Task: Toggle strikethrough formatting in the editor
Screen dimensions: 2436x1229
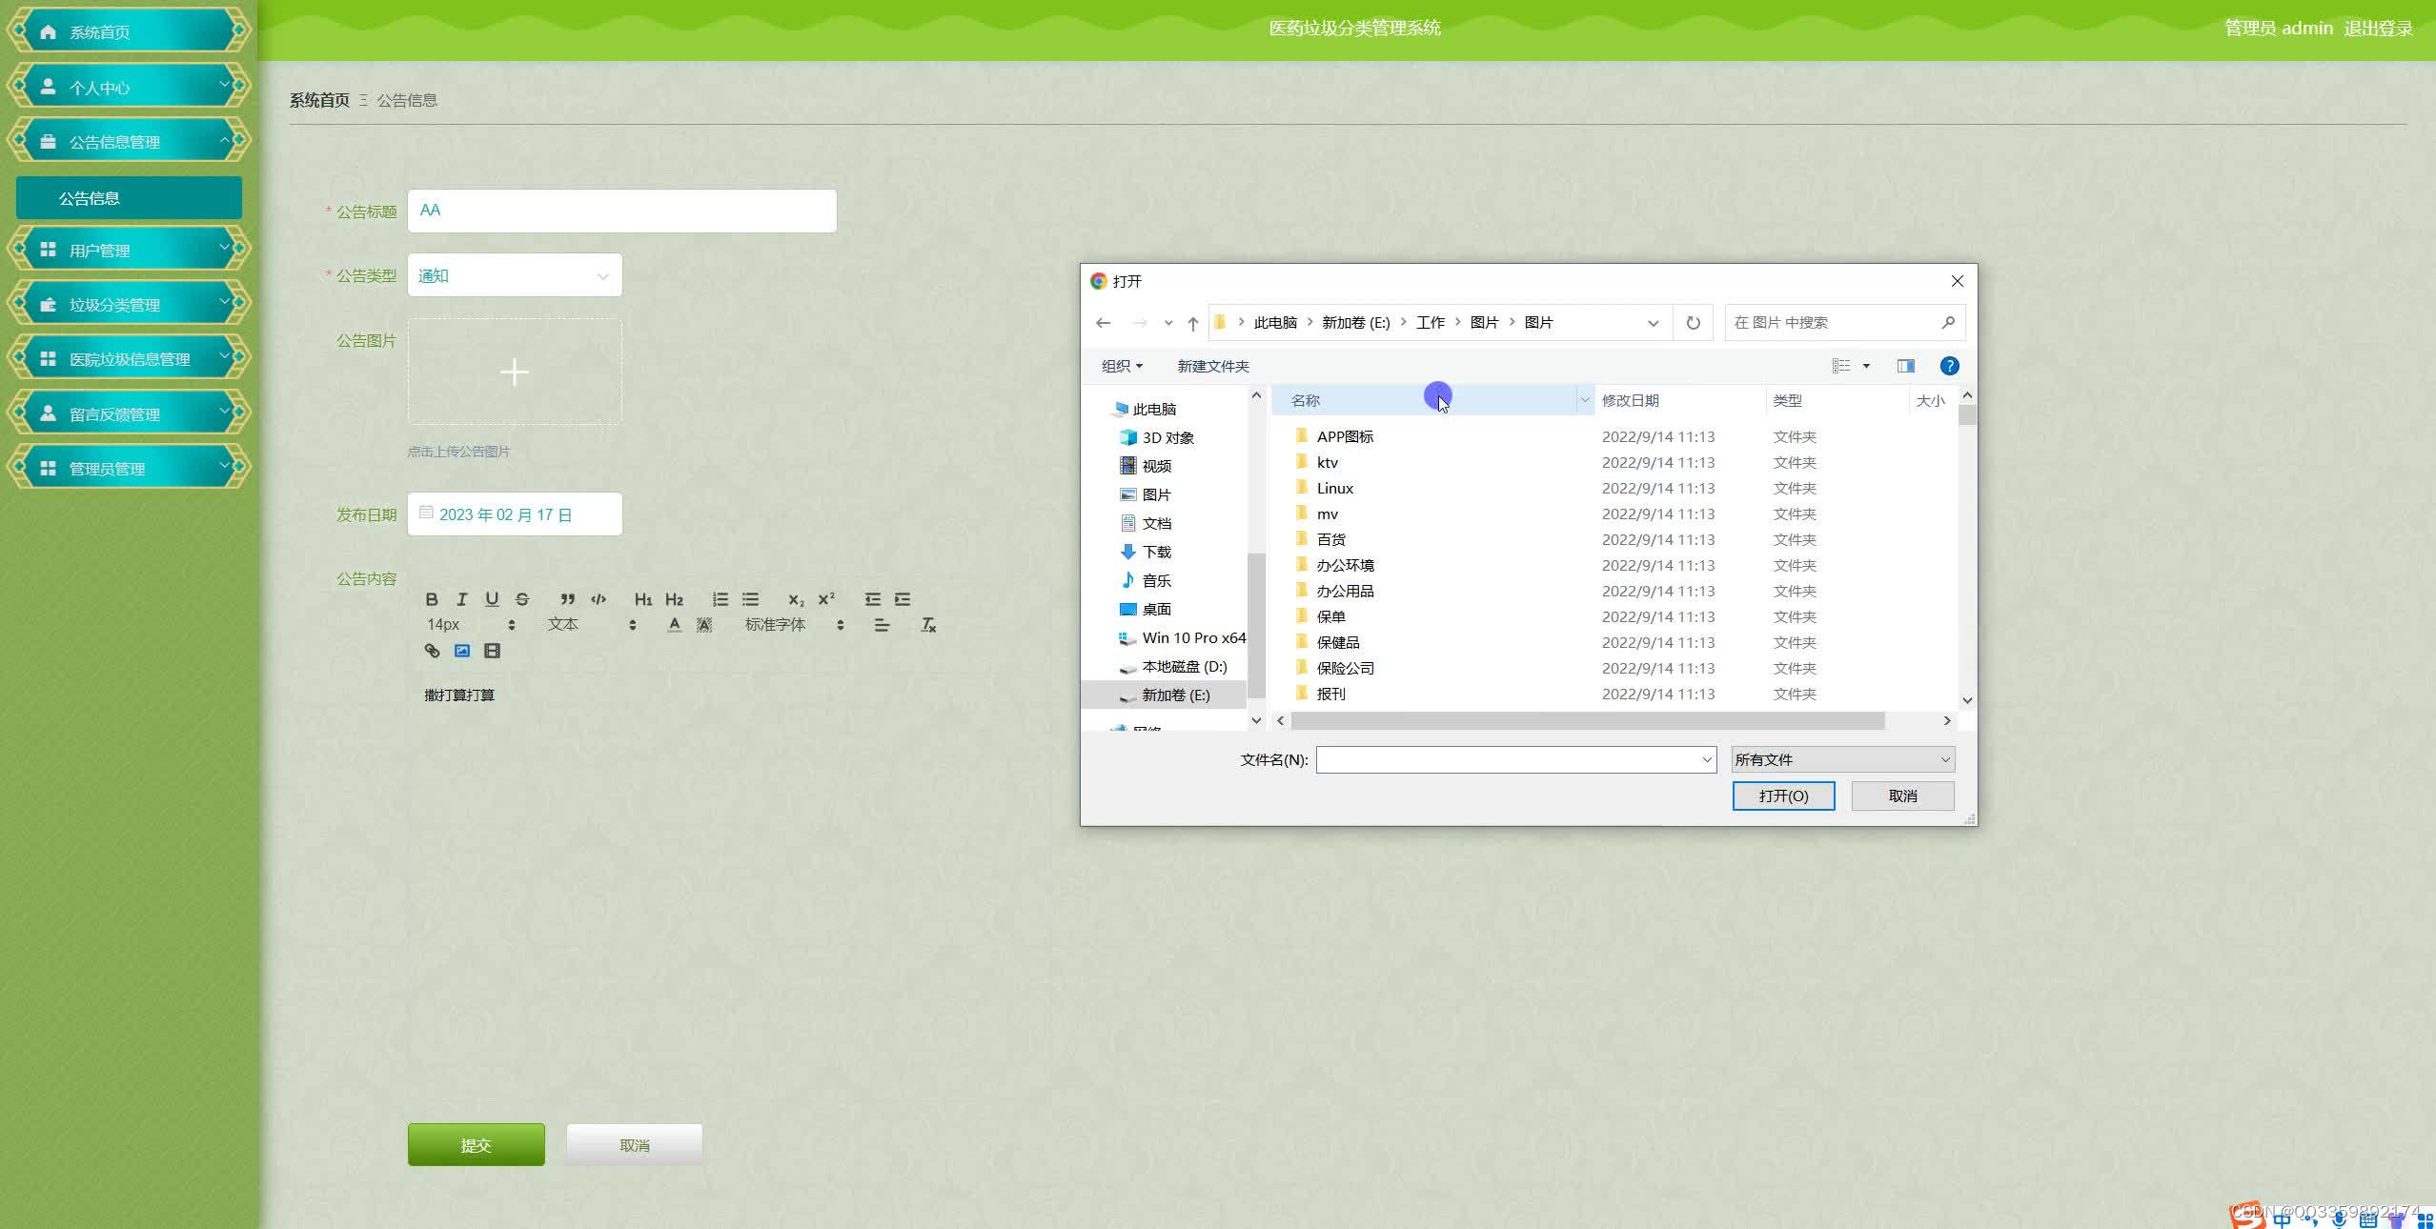Action: tap(522, 599)
